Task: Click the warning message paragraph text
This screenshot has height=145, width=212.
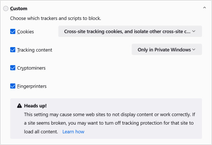Action: coord(110,123)
